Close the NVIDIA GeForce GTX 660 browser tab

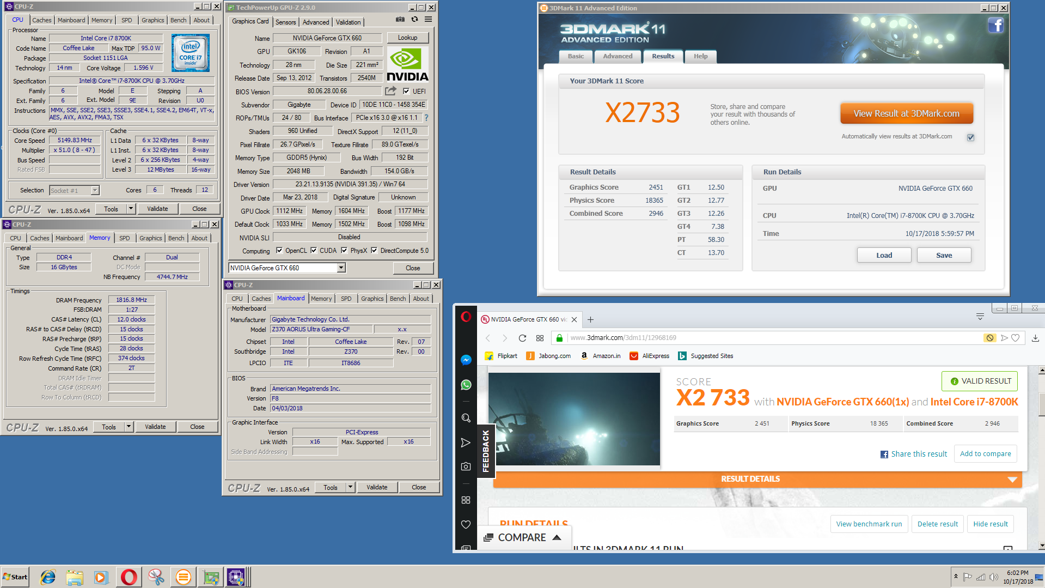point(574,320)
